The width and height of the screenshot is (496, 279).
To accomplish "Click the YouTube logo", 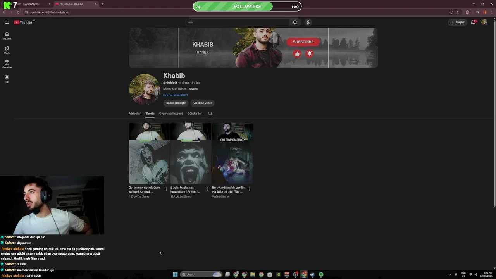I will coord(23,22).
